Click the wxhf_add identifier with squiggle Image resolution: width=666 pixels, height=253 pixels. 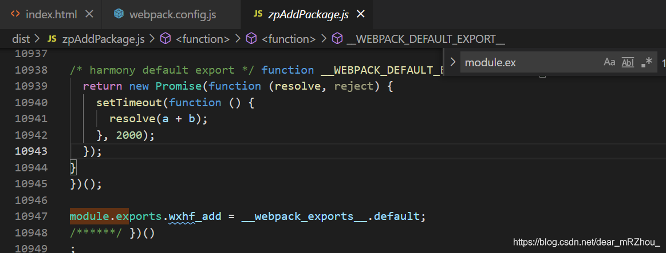(x=195, y=216)
